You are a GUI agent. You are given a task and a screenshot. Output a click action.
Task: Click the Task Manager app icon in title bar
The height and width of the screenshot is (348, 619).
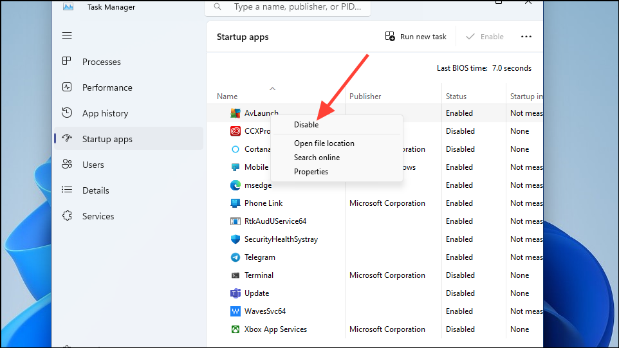(x=68, y=6)
